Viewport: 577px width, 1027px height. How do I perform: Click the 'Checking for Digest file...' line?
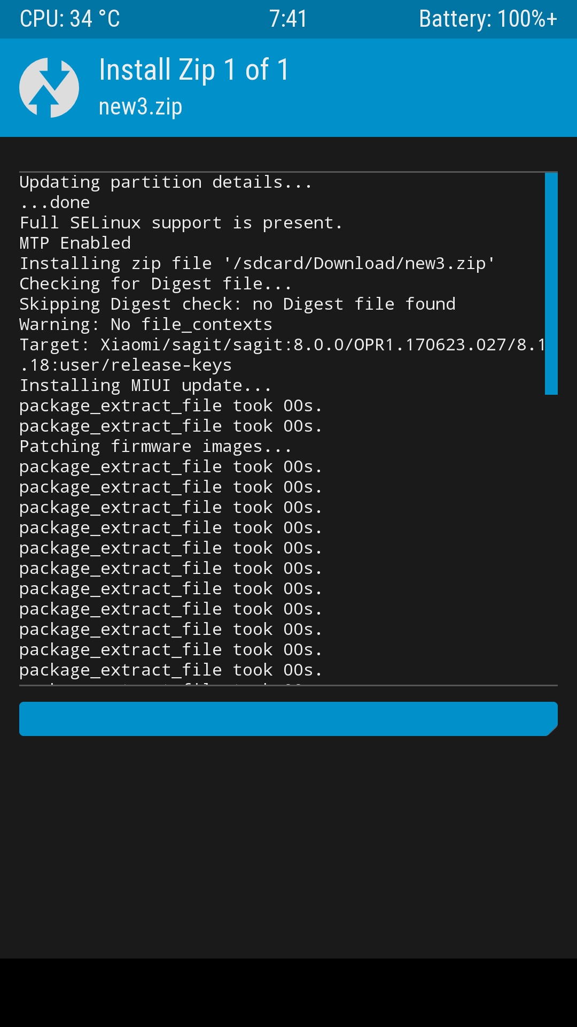(x=155, y=284)
